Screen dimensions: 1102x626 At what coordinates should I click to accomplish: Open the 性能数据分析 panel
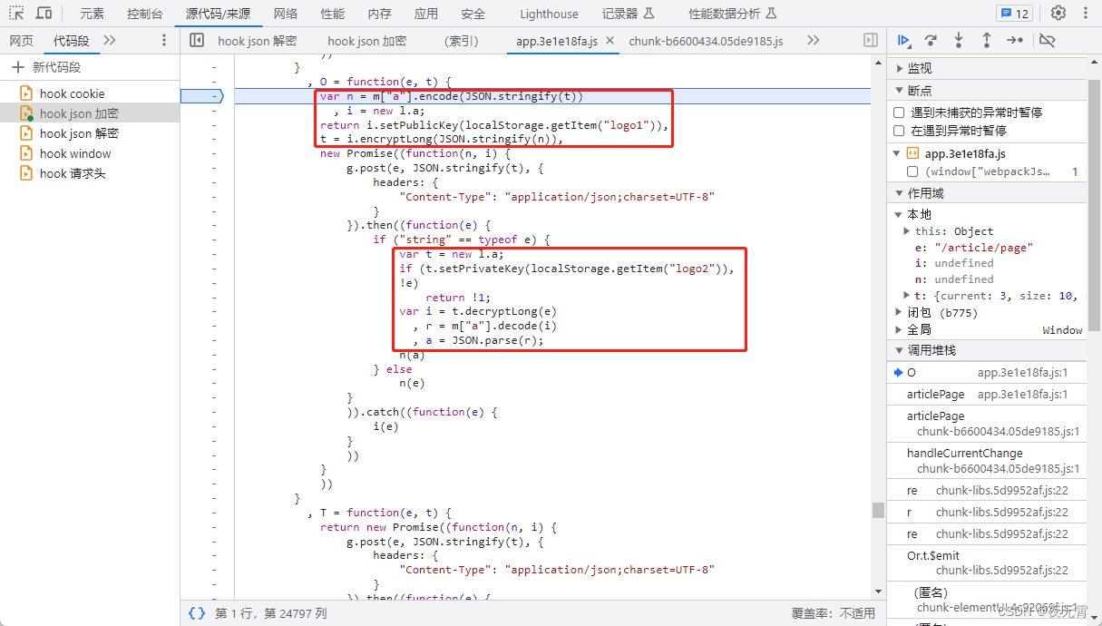click(732, 14)
